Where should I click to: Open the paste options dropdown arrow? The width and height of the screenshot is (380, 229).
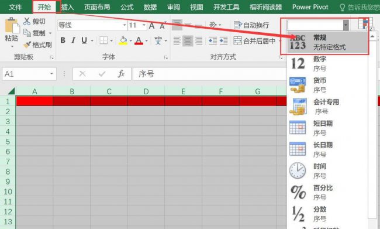point(12,46)
